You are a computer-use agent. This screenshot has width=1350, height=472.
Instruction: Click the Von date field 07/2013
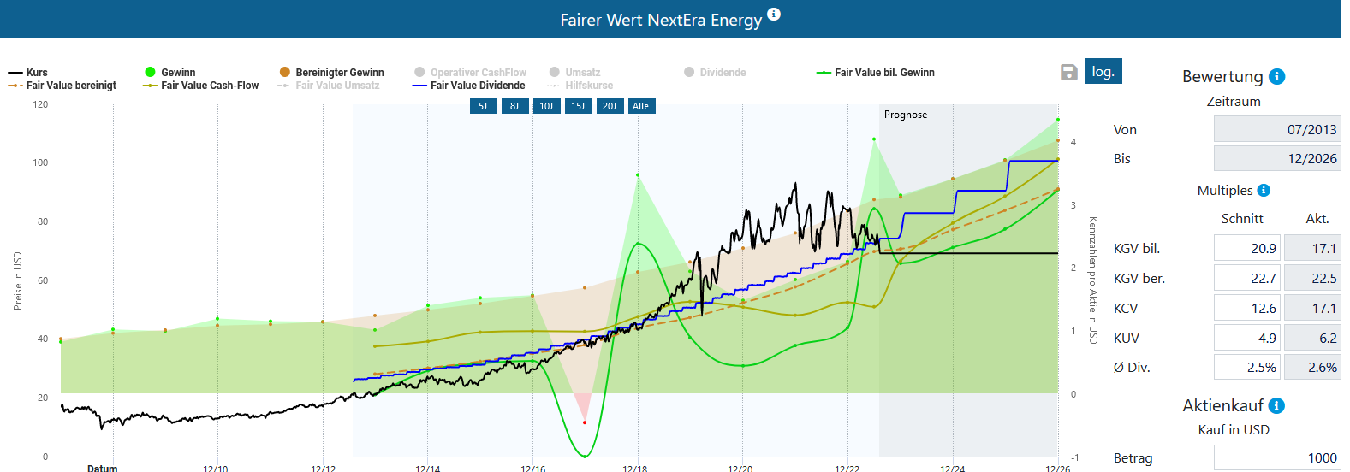coord(1277,129)
